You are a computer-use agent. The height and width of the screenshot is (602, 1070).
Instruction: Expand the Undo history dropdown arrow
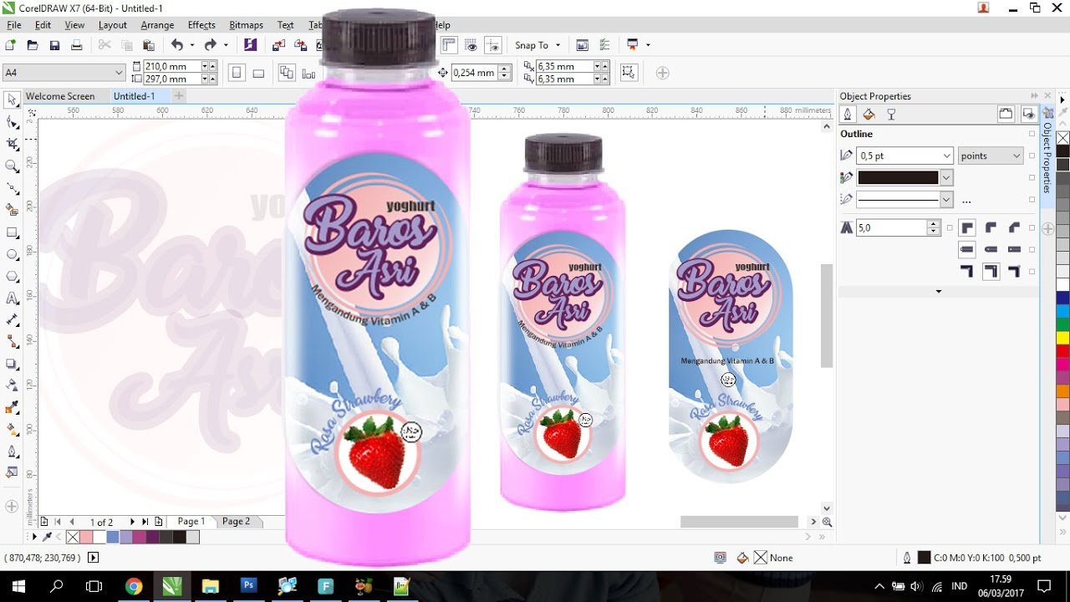click(191, 45)
